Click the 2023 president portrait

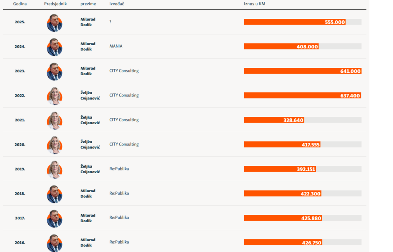point(54,72)
